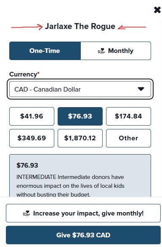Open the CAD - Canadian Dollar currency selector
The width and height of the screenshot is (162, 247).
[x=80, y=89]
